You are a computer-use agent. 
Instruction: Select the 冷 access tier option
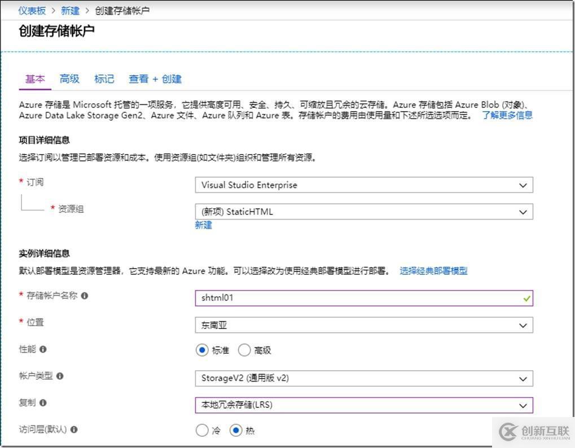coord(202,430)
